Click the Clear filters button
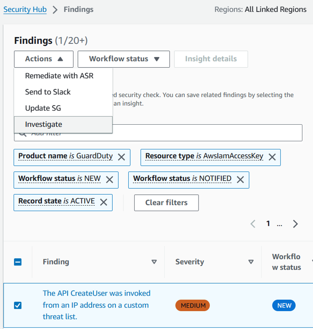313x329 pixels. [167, 203]
